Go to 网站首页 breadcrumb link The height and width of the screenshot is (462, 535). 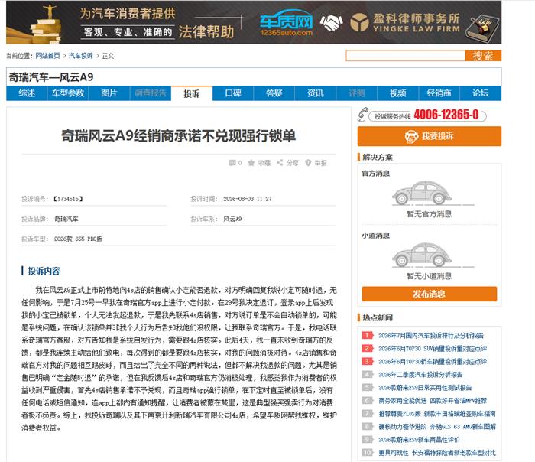pyautogui.click(x=47, y=56)
